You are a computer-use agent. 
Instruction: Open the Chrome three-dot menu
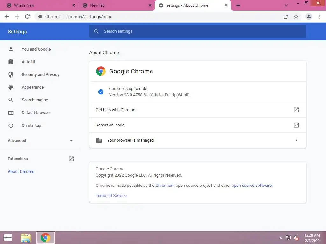[319, 17]
